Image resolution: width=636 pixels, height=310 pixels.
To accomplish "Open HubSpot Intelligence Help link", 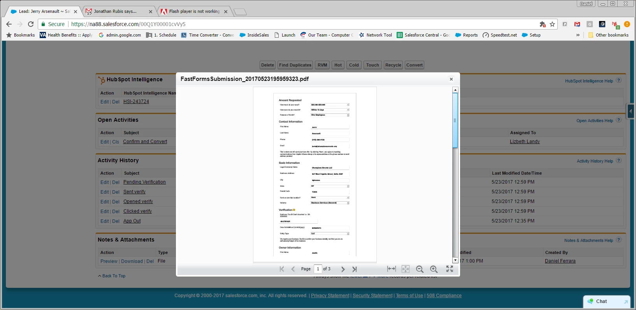I will 589,81.
